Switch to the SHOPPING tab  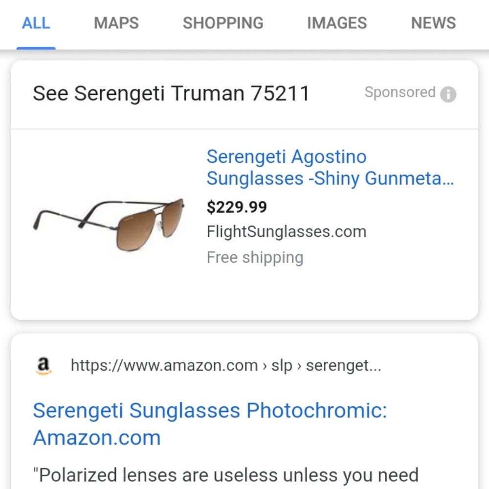[222, 23]
